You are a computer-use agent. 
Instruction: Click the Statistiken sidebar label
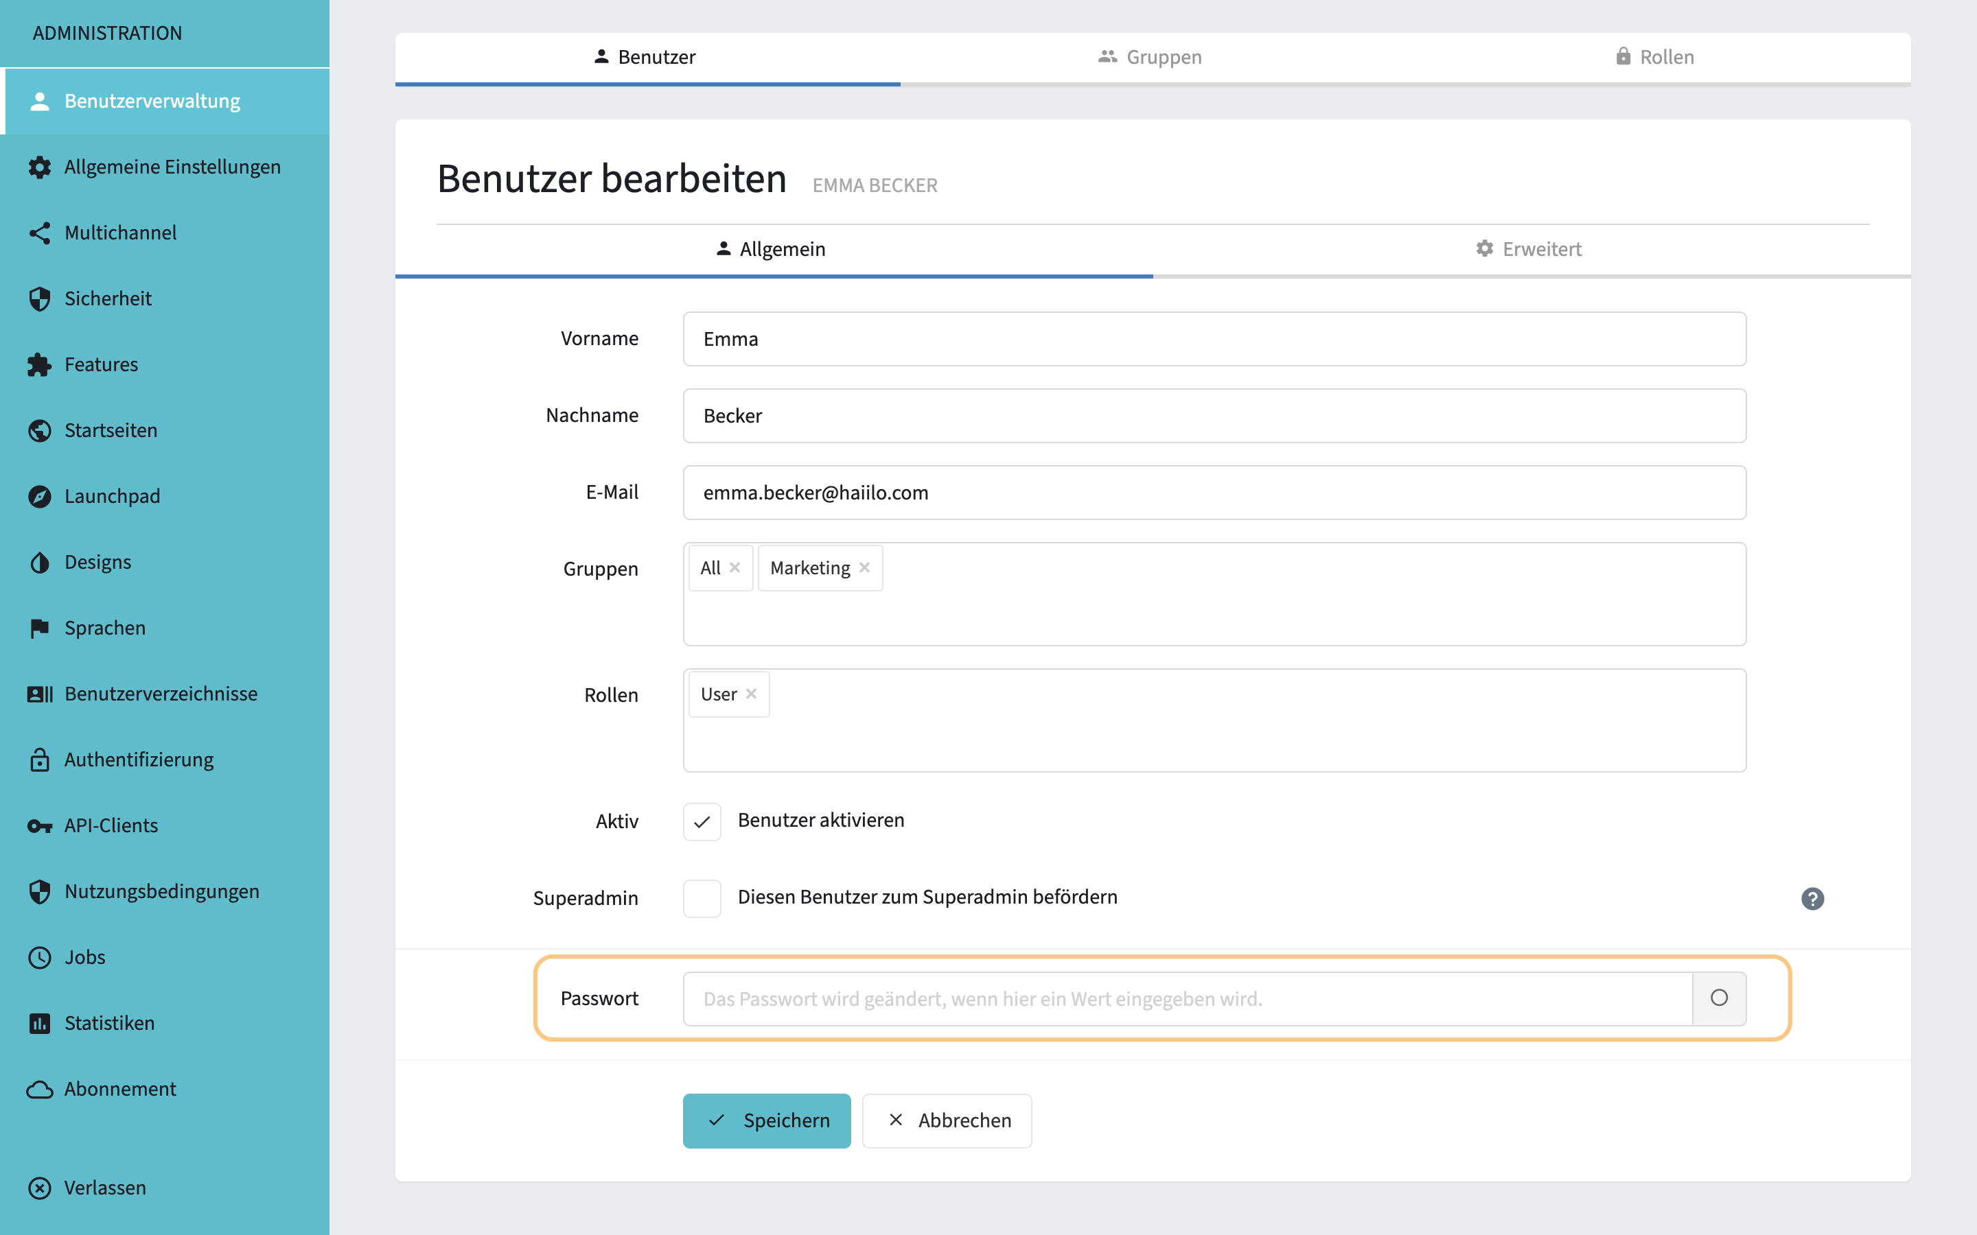[109, 1024]
